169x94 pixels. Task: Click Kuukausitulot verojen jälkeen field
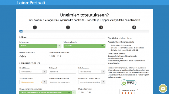(90, 82)
